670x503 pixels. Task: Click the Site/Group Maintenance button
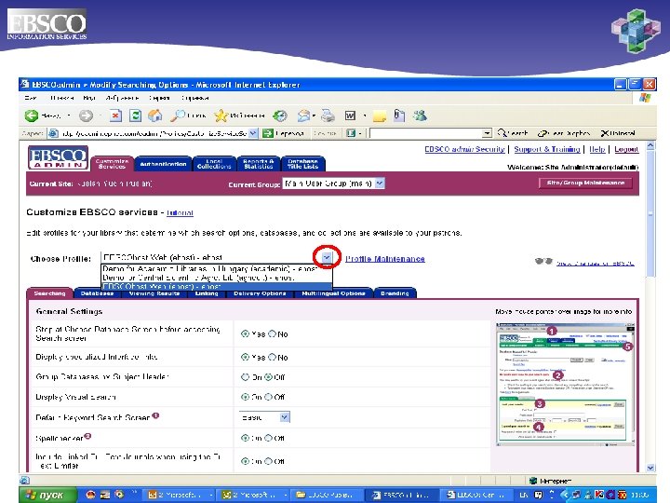coord(586,184)
